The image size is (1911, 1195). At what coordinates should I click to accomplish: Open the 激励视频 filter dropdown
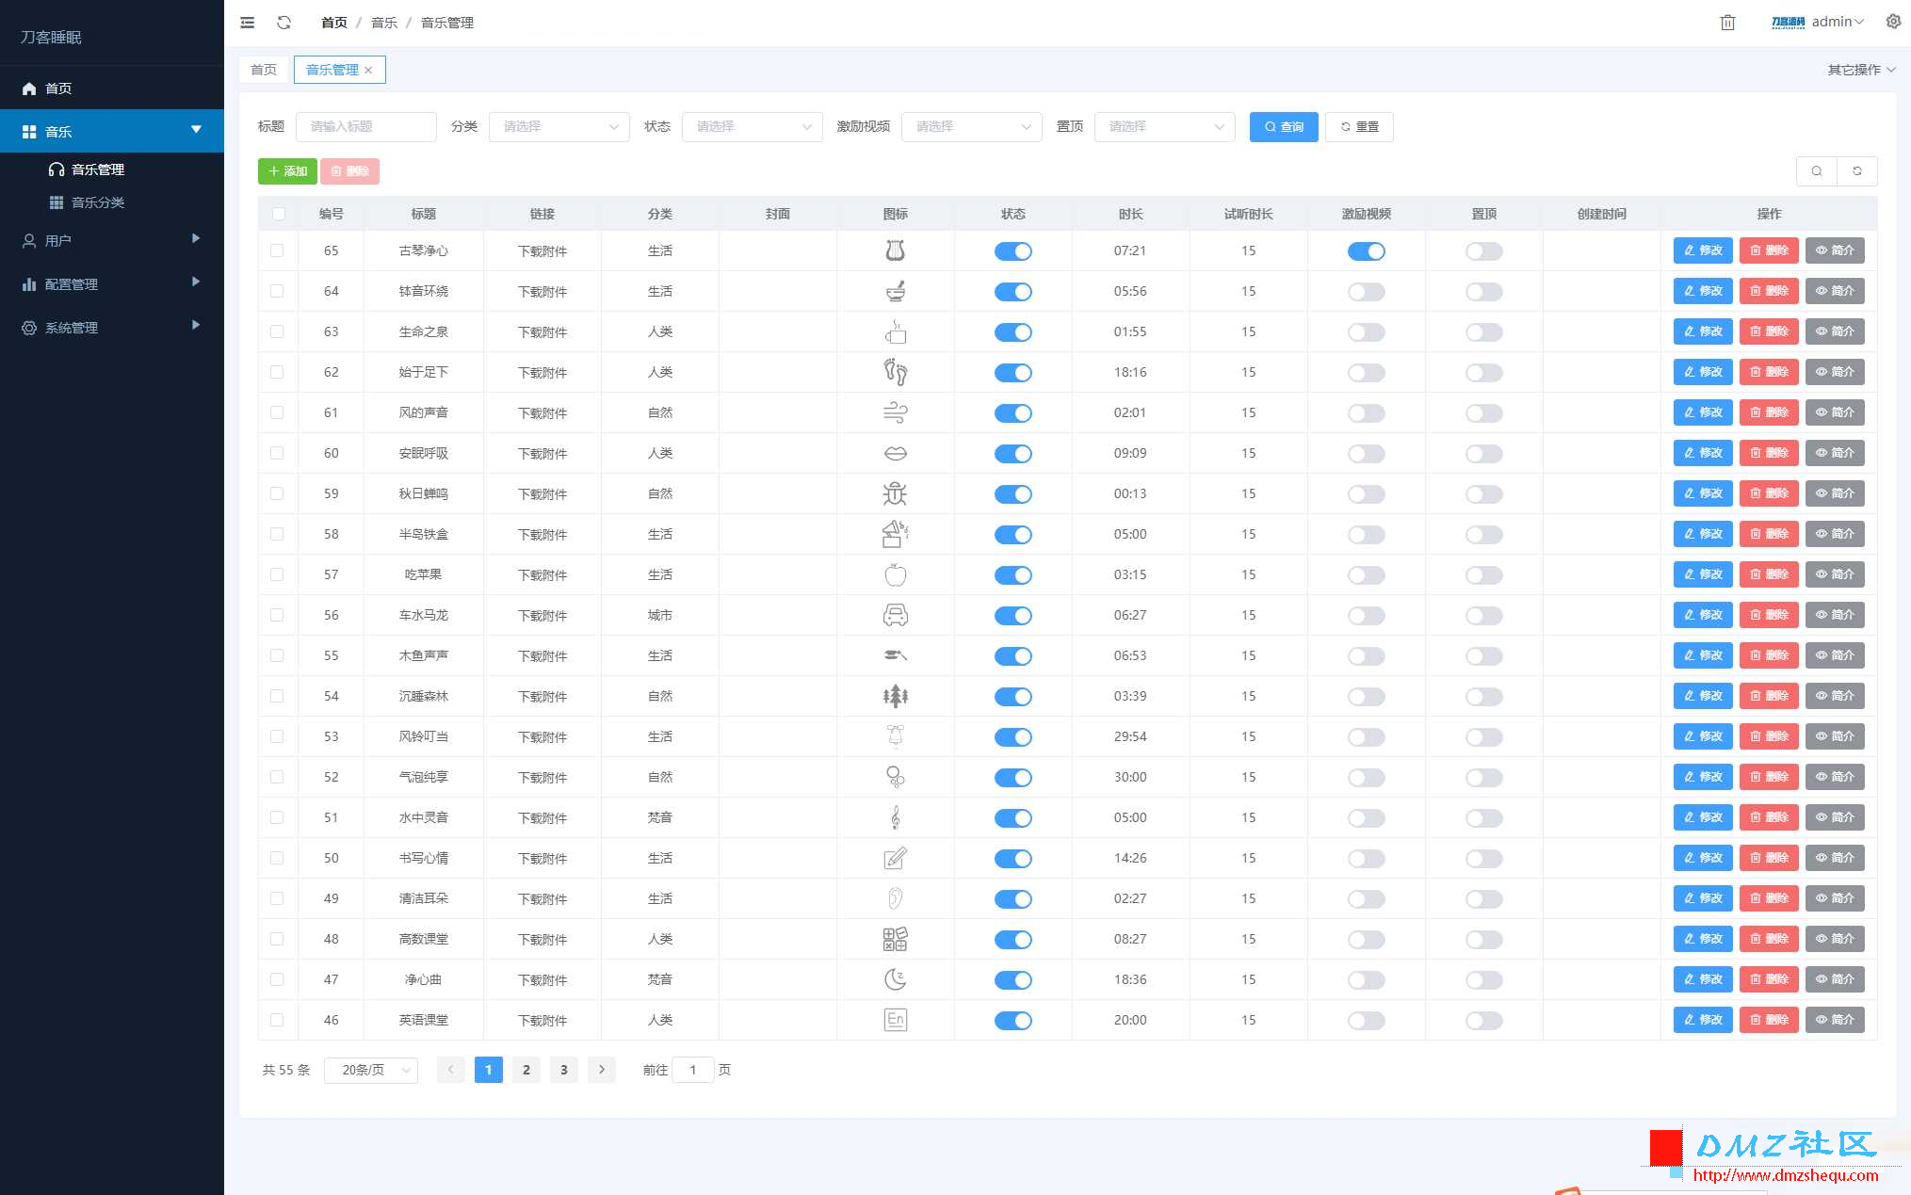[971, 126]
